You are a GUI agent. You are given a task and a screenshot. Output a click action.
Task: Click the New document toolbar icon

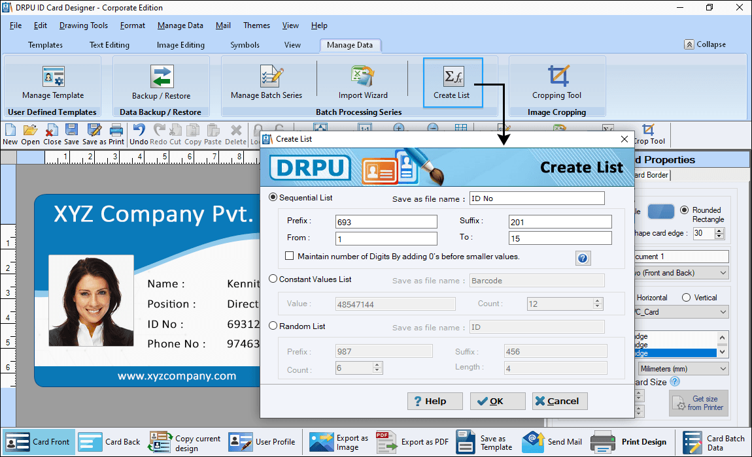10,134
